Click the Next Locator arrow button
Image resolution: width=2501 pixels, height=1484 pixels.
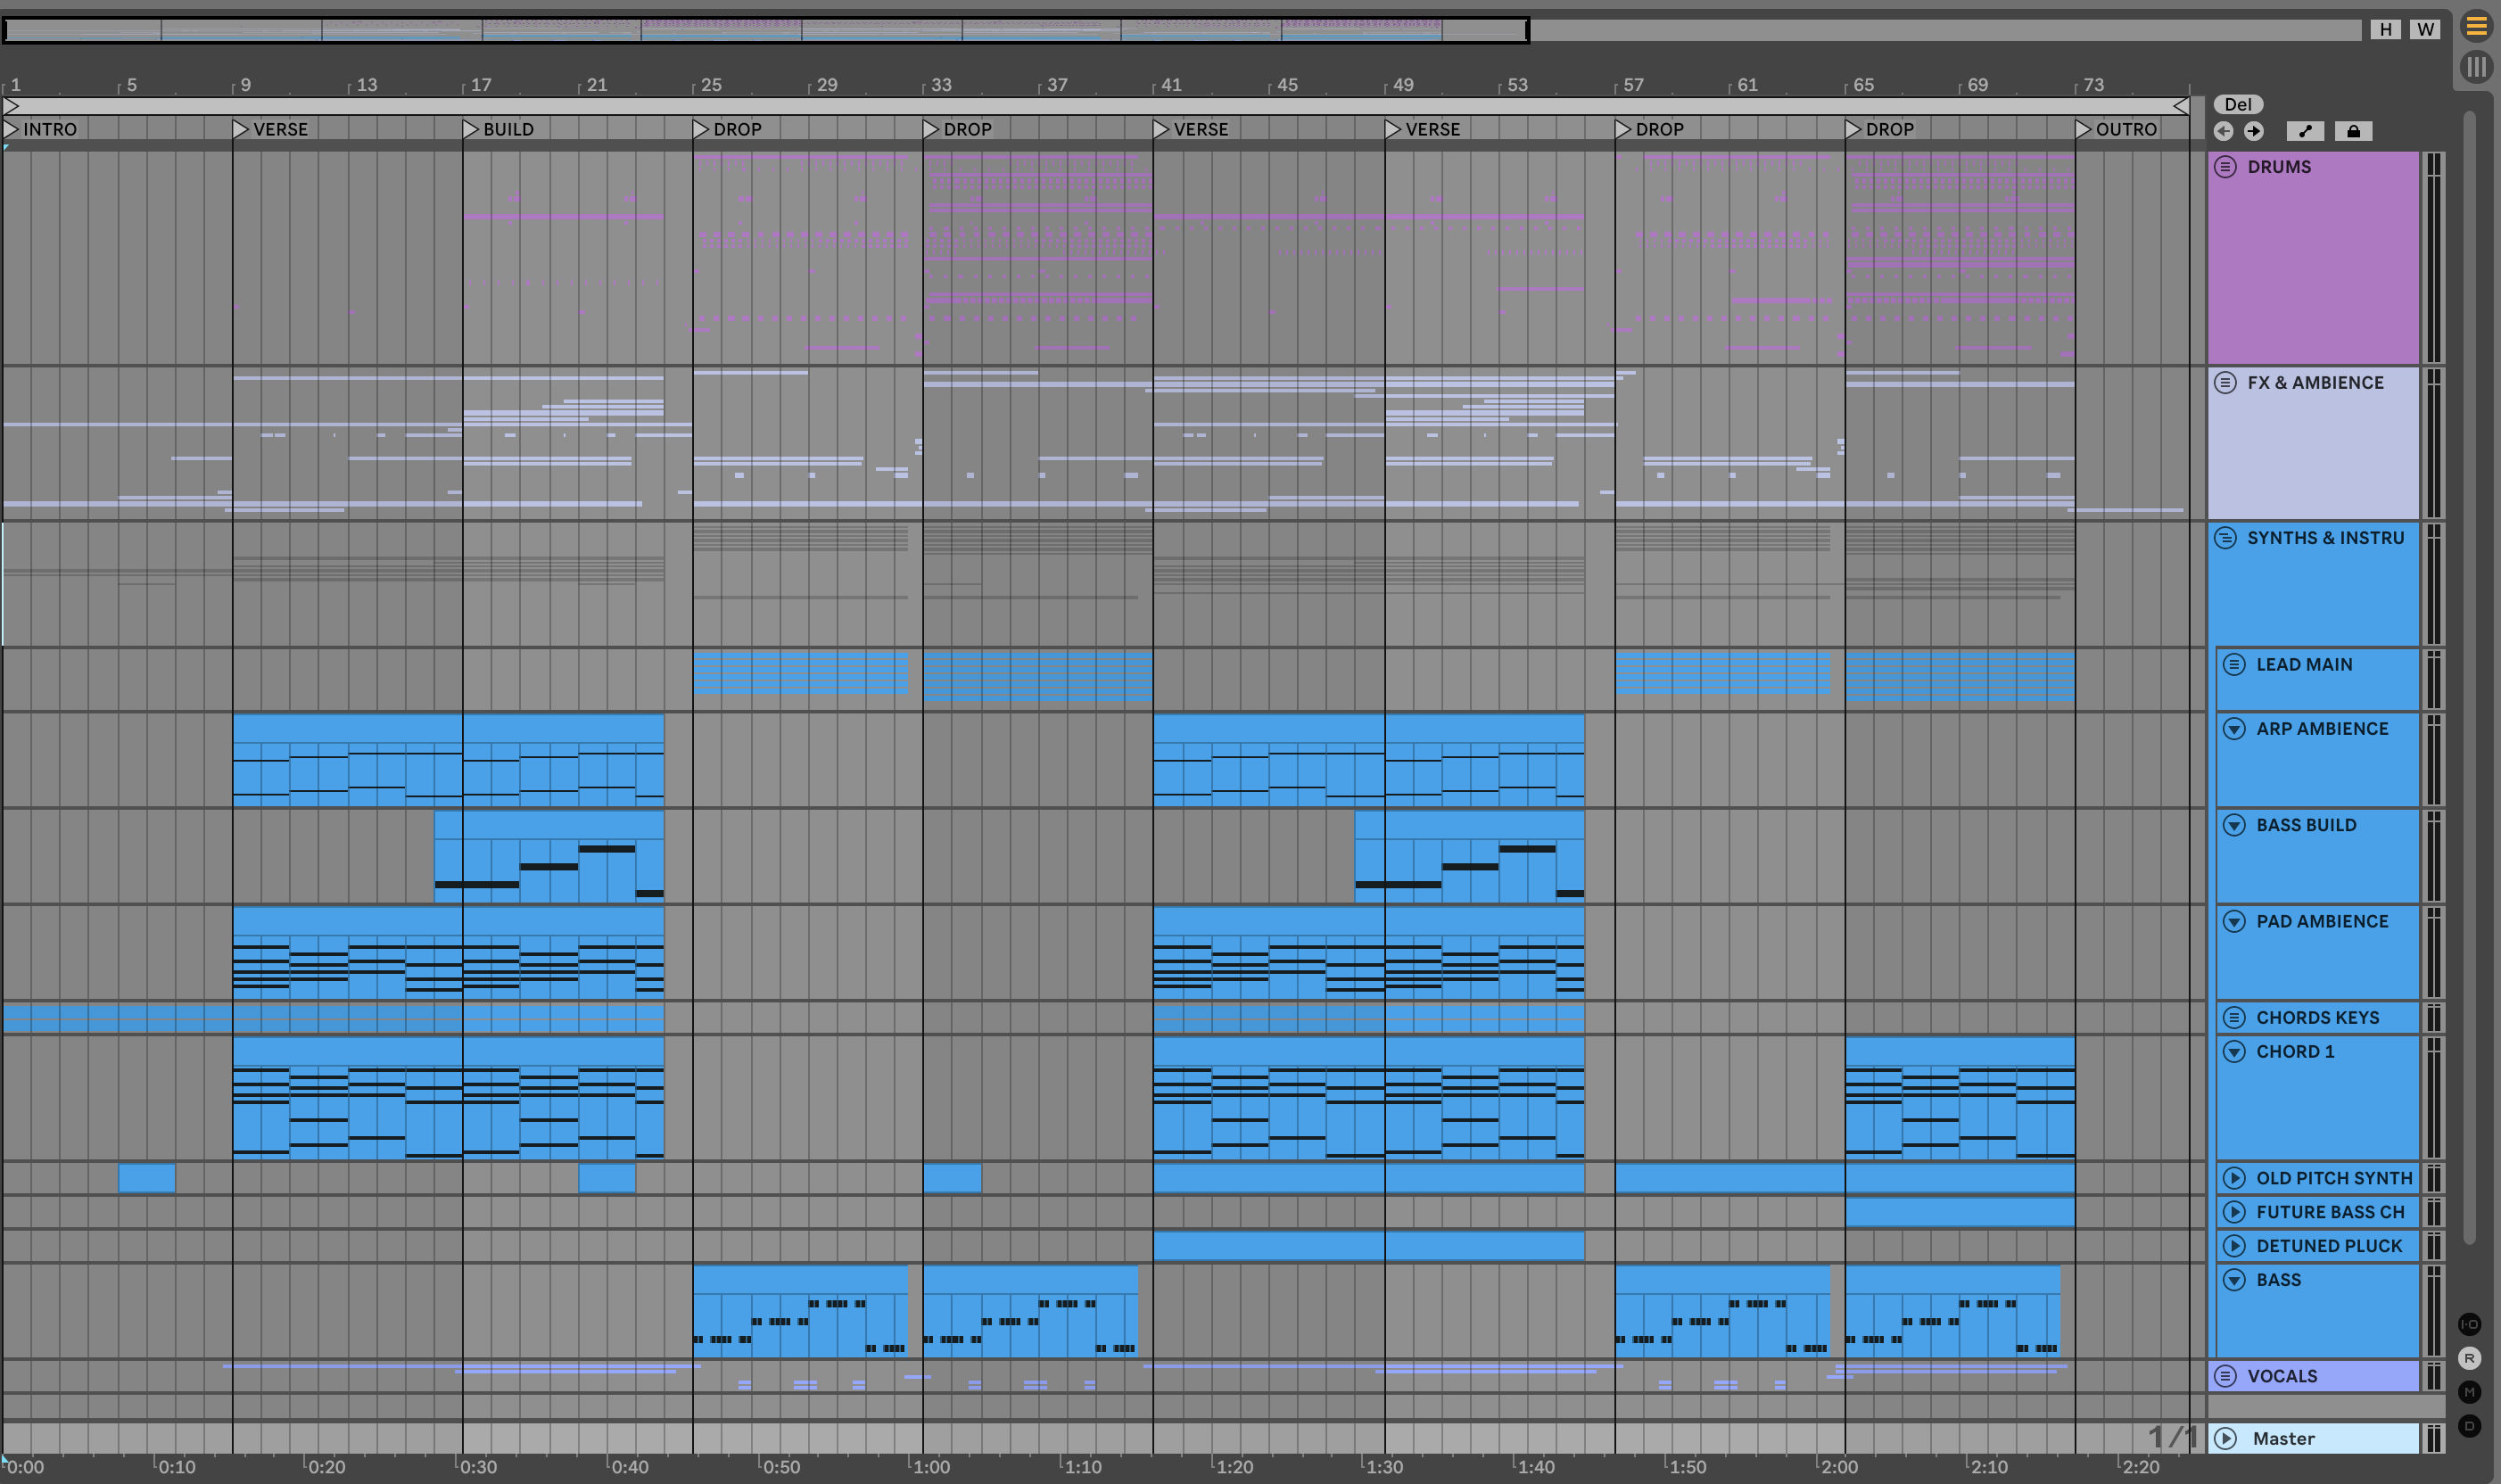pyautogui.click(x=2253, y=131)
